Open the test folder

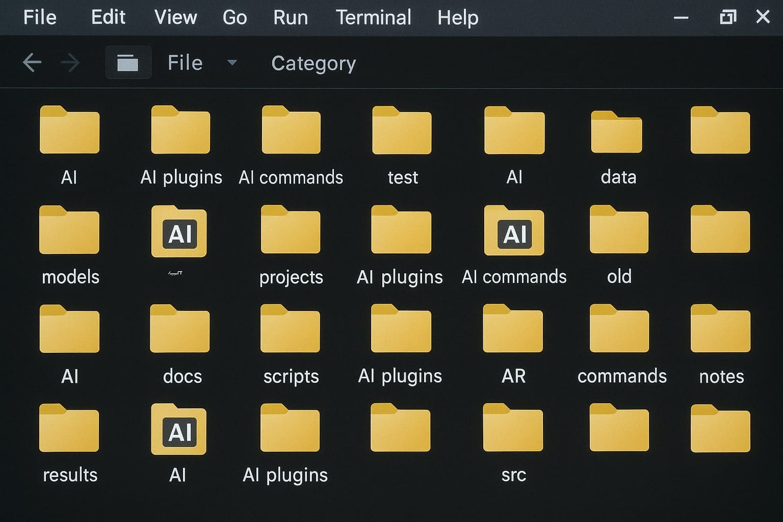(402, 130)
